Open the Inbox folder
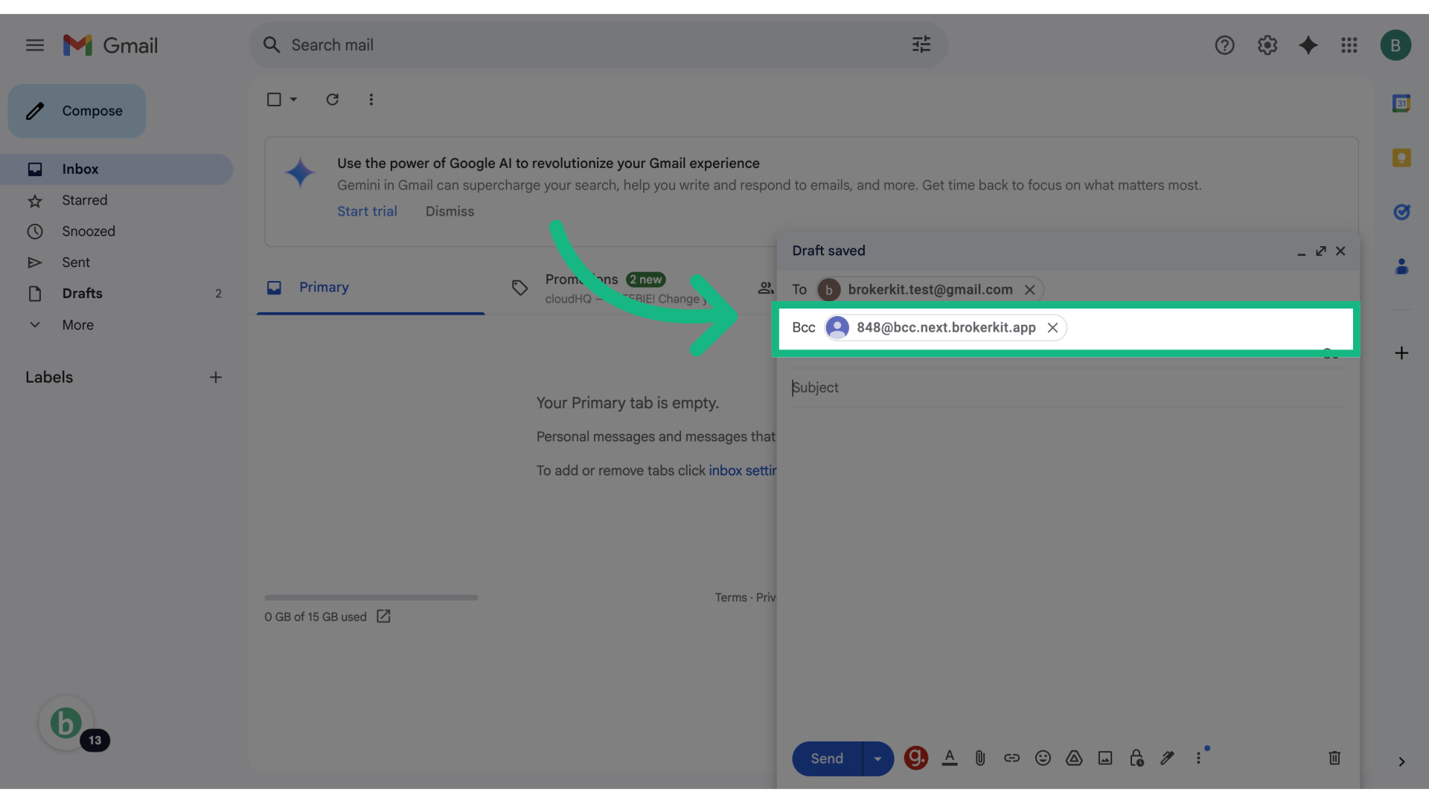The height and width of the screenshot is (803, 1429). point(117,170)
